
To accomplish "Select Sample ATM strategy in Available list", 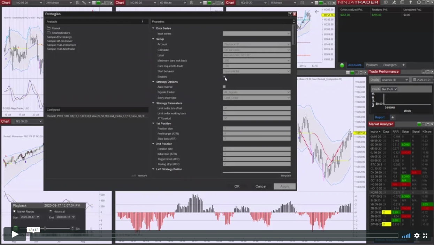I will click(59, 37).
